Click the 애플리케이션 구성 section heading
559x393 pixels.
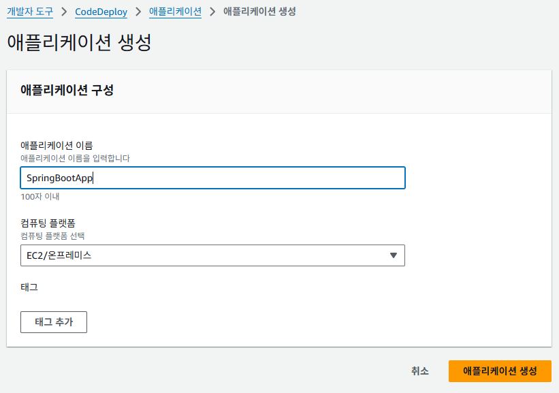[x=67, y=90]
